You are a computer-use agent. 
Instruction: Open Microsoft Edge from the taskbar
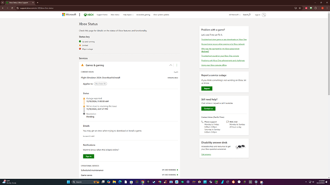pyautogui.click(x=120, y=182)
